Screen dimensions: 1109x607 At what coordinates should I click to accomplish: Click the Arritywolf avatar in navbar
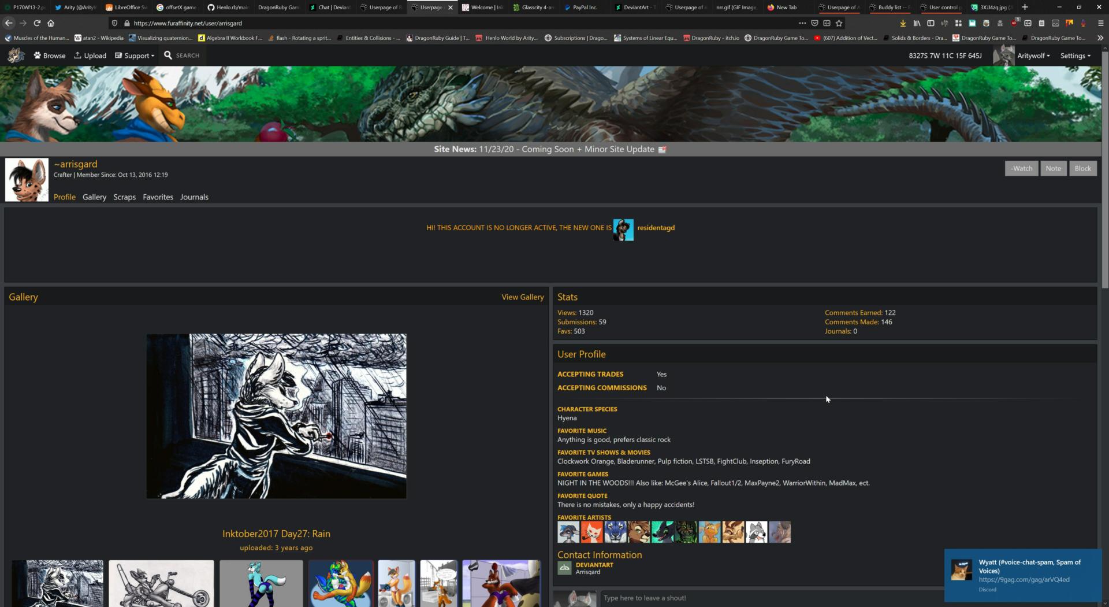click(x=1004, y=55)
